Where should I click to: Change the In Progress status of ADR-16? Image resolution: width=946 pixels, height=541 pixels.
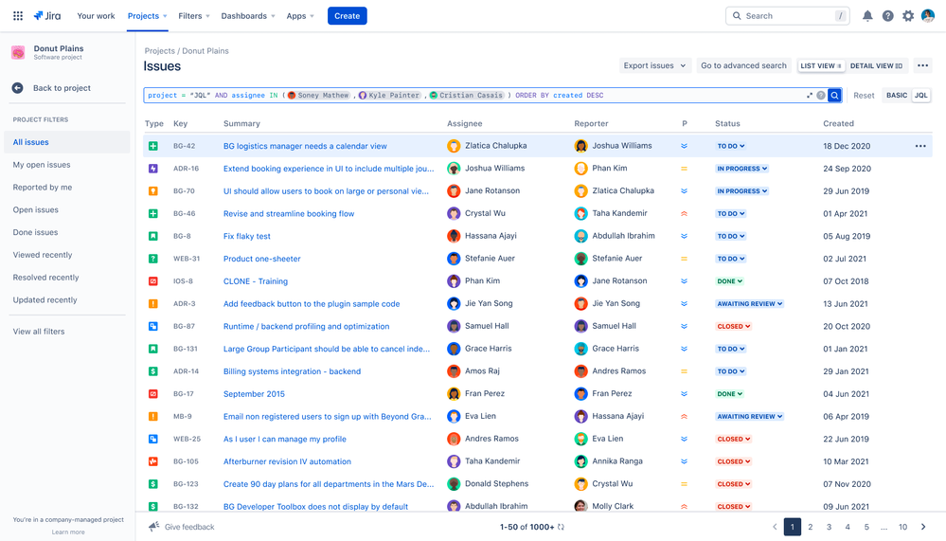[742, 169]
